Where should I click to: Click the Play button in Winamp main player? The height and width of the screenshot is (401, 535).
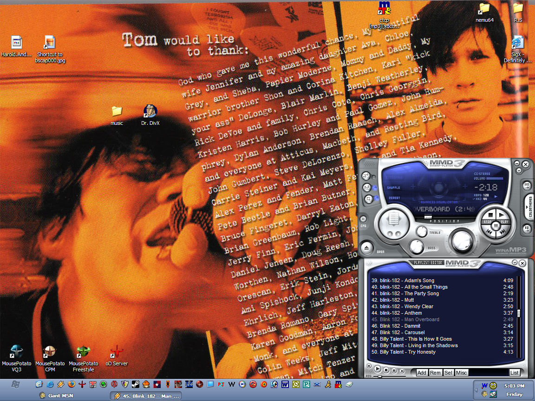point(502,215)
